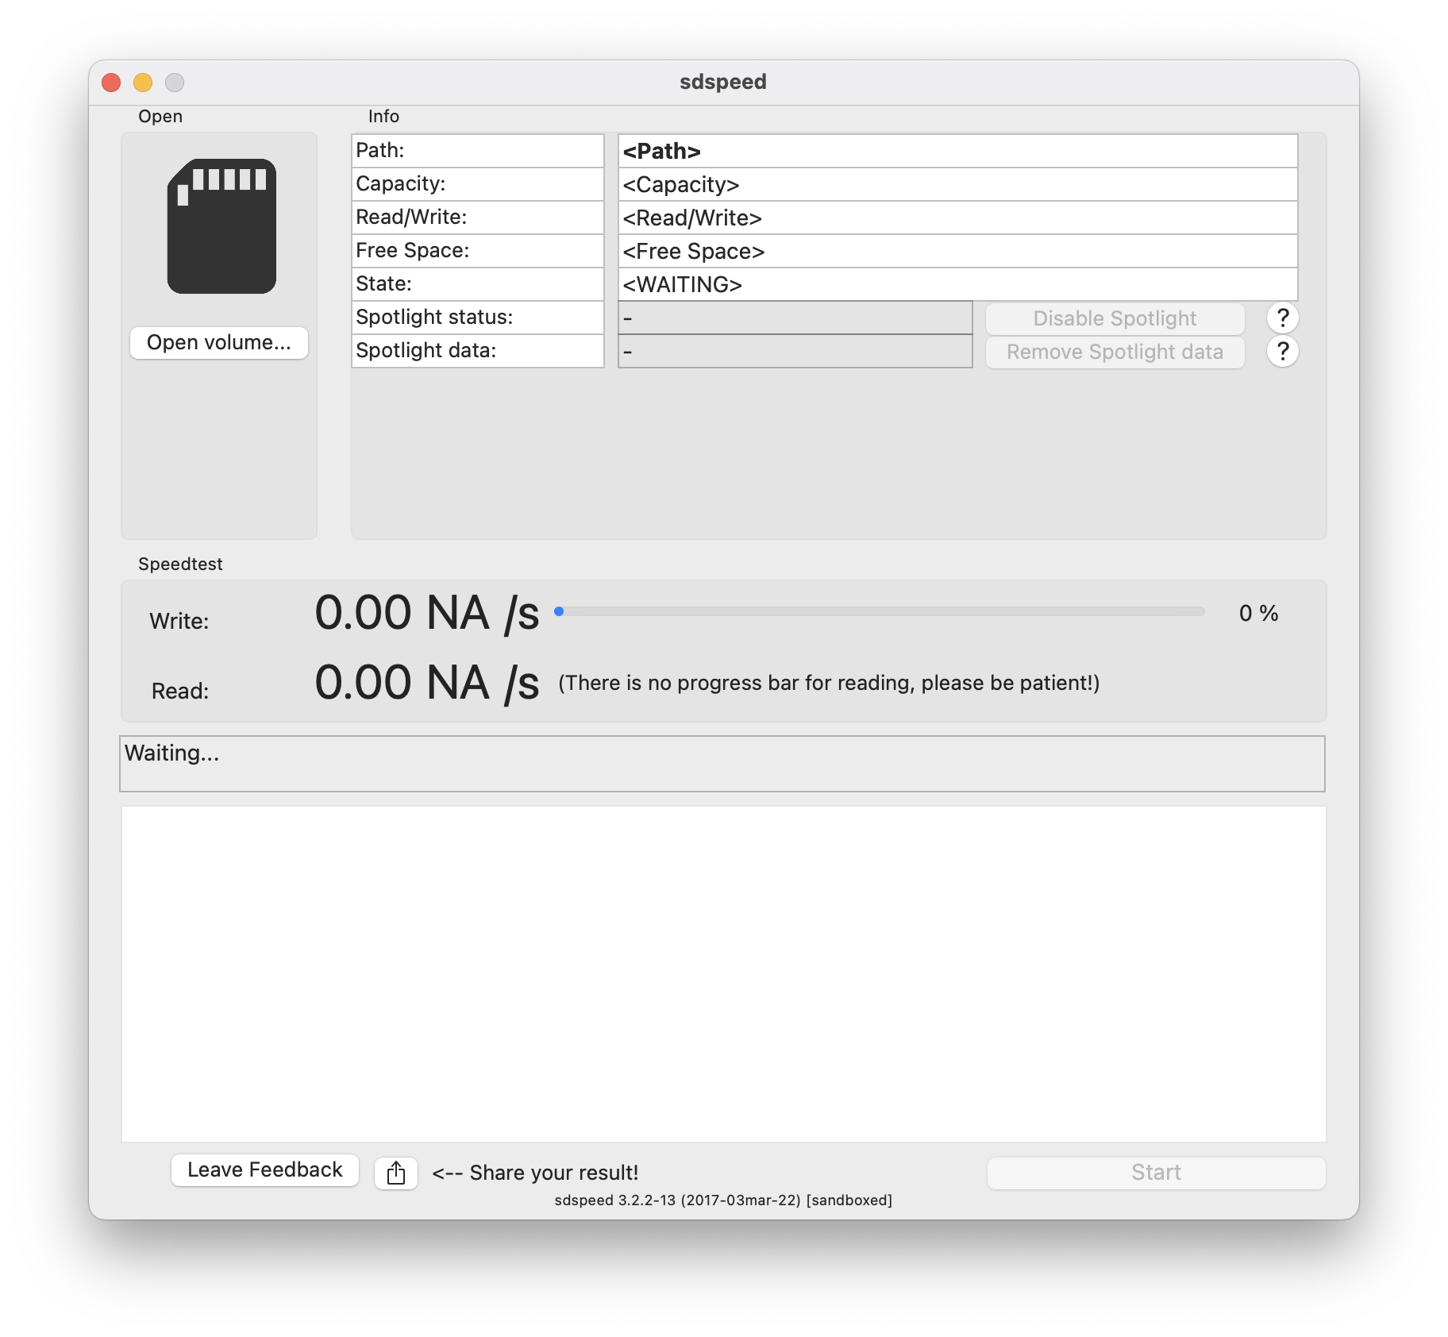Image resolution: width=1448 pixels, height=1337 pixels.
Task: Open help for Remove Spotlight data
Action: pos(1282,351)
